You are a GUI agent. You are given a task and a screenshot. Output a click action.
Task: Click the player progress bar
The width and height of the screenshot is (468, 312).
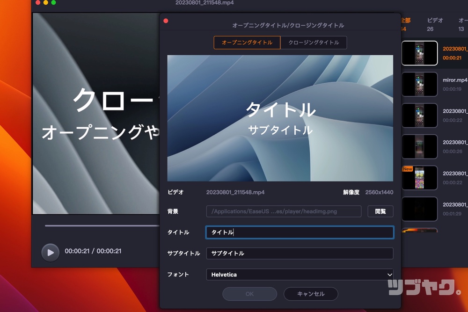pyautogui.click(x=102, y=226)
